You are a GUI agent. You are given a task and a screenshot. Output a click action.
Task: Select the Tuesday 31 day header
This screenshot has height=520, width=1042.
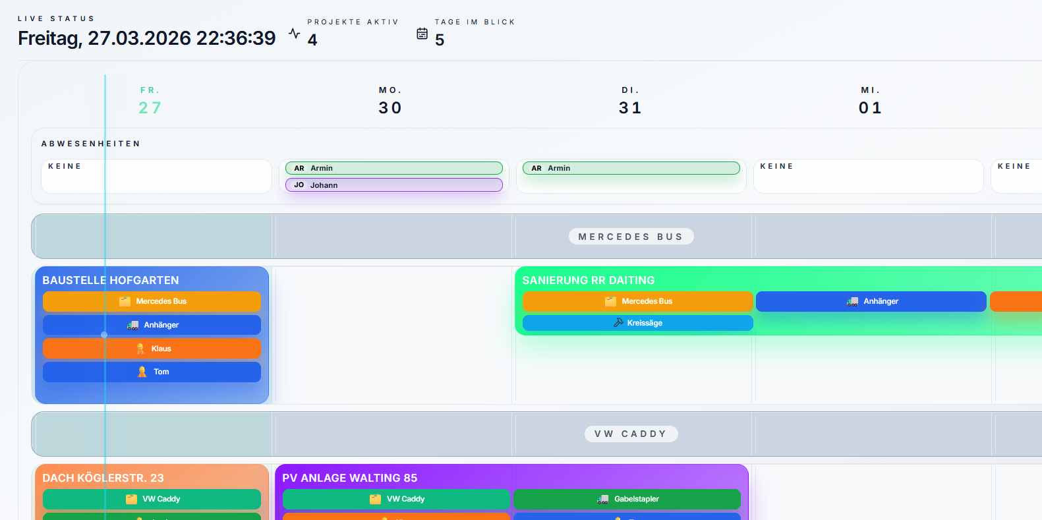[630, 101]
